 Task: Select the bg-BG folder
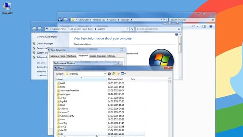point(63,102)
